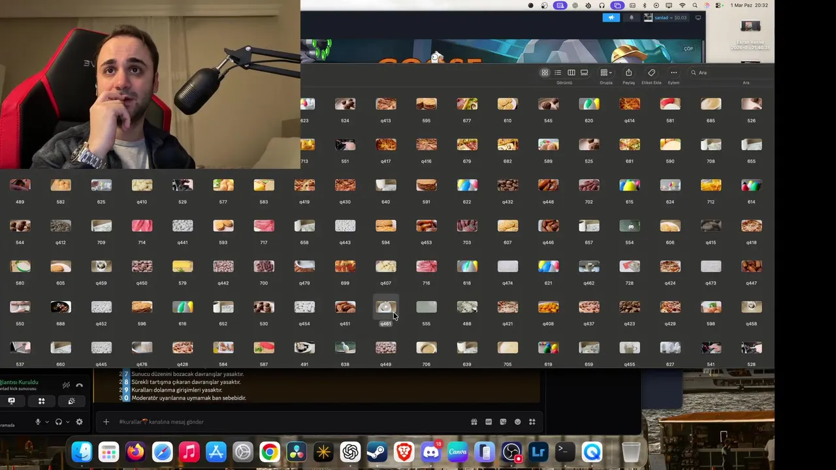Viewport: 836px width, 470px height.
Task: Click Discord soundboard button
Action: pos(71,401)
